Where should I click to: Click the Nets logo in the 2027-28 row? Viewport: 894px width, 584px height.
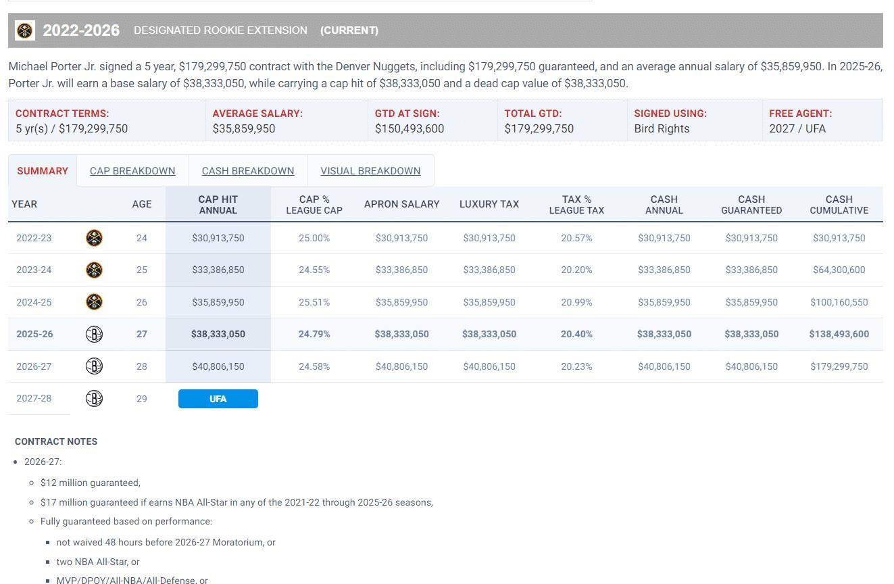tap(94, 399)
